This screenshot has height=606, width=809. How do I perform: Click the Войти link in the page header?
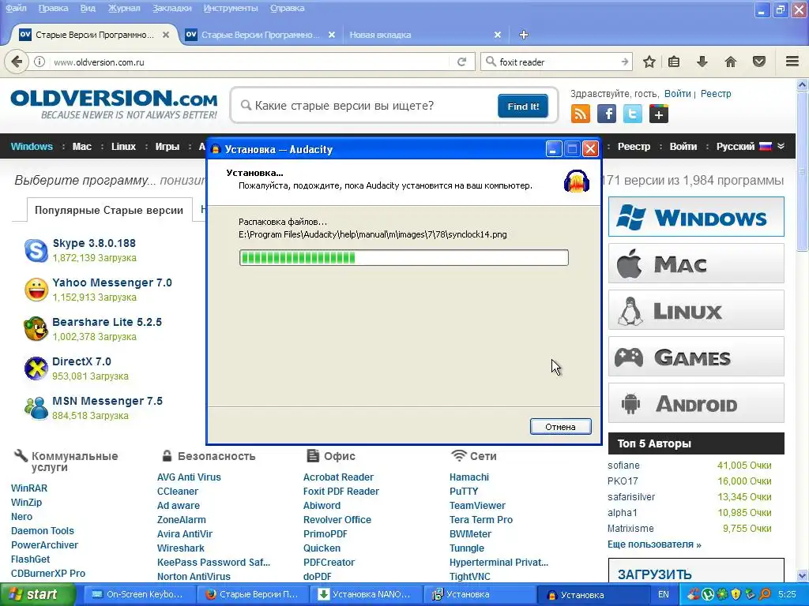click(677, 94)
